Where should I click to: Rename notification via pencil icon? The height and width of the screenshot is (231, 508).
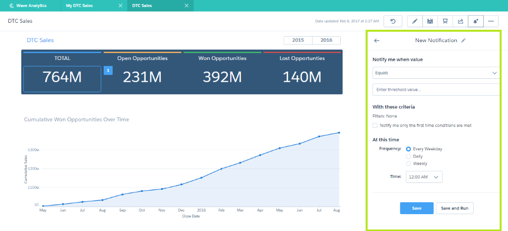click(463, 41)
